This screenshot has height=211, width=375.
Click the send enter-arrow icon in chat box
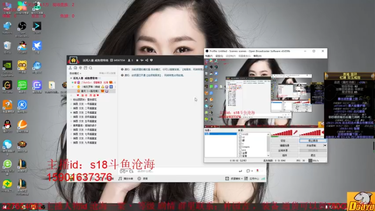pyautogui.click(x=240, y=171)
